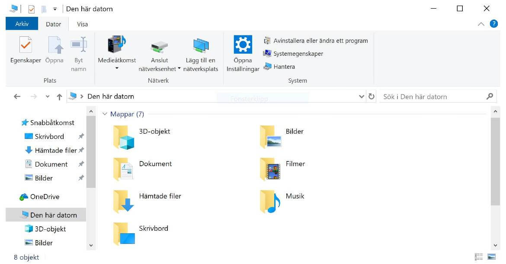Open Help via the blue question mark

(494, 24)
